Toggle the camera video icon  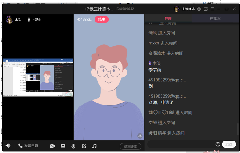(52, 146)
